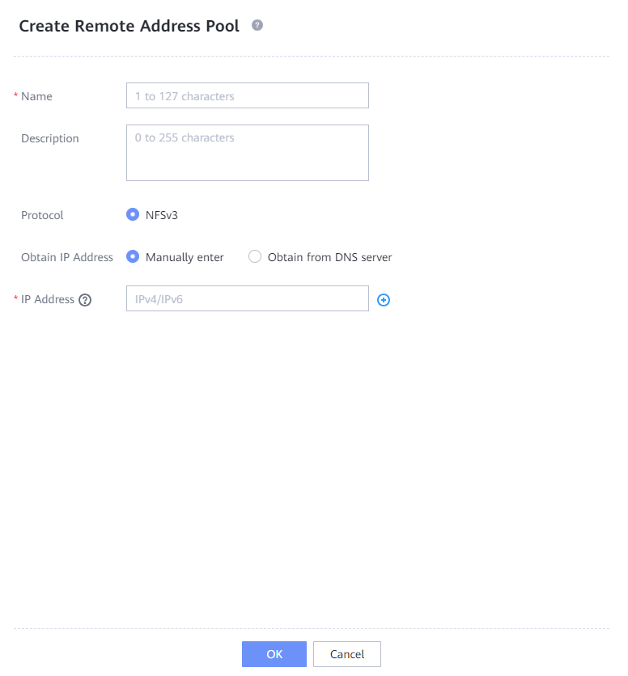Select the NFSv3 protocol radio button

coord(133,215)
